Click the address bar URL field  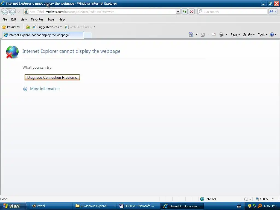coord(102,12)
